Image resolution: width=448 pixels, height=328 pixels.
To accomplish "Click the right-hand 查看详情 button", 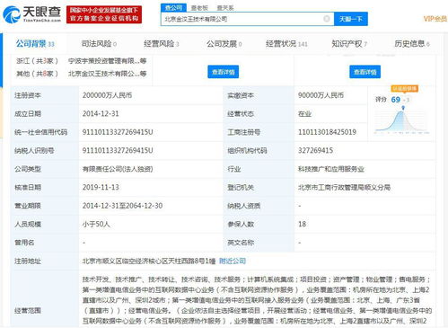I will (x=365, y=72).
